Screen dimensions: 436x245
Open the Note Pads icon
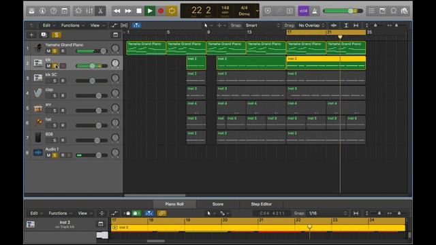point(383,11)
